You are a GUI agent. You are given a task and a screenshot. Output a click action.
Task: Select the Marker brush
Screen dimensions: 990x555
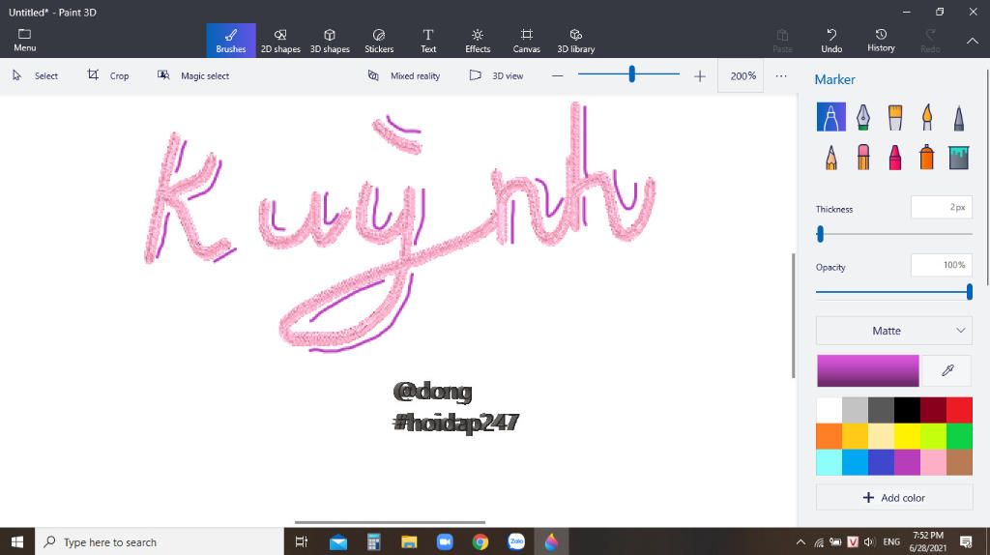(830, 117)
